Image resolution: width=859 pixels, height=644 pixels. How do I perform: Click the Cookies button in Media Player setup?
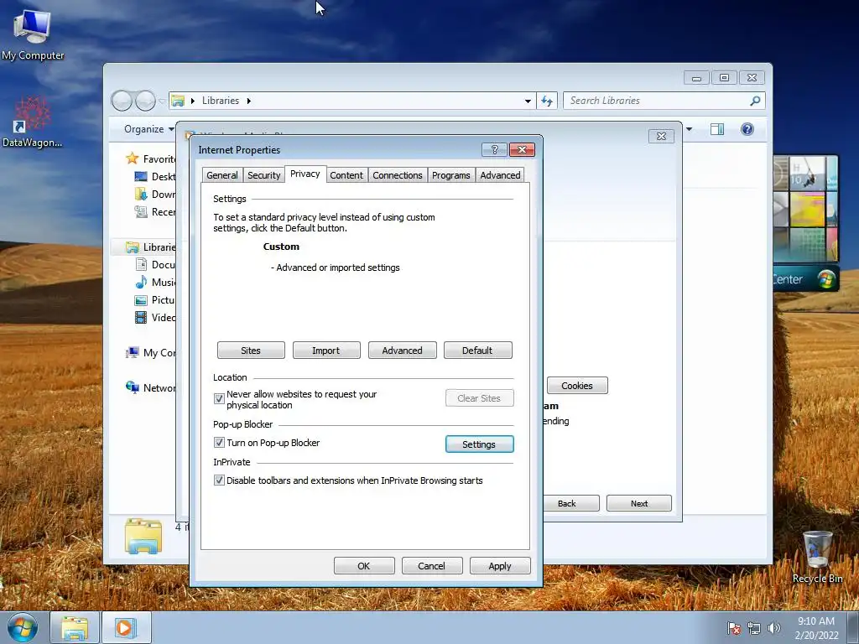[577, 386]
